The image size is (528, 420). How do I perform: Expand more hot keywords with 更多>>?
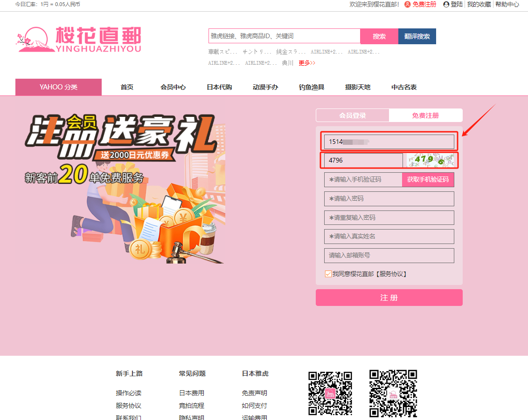307,63
